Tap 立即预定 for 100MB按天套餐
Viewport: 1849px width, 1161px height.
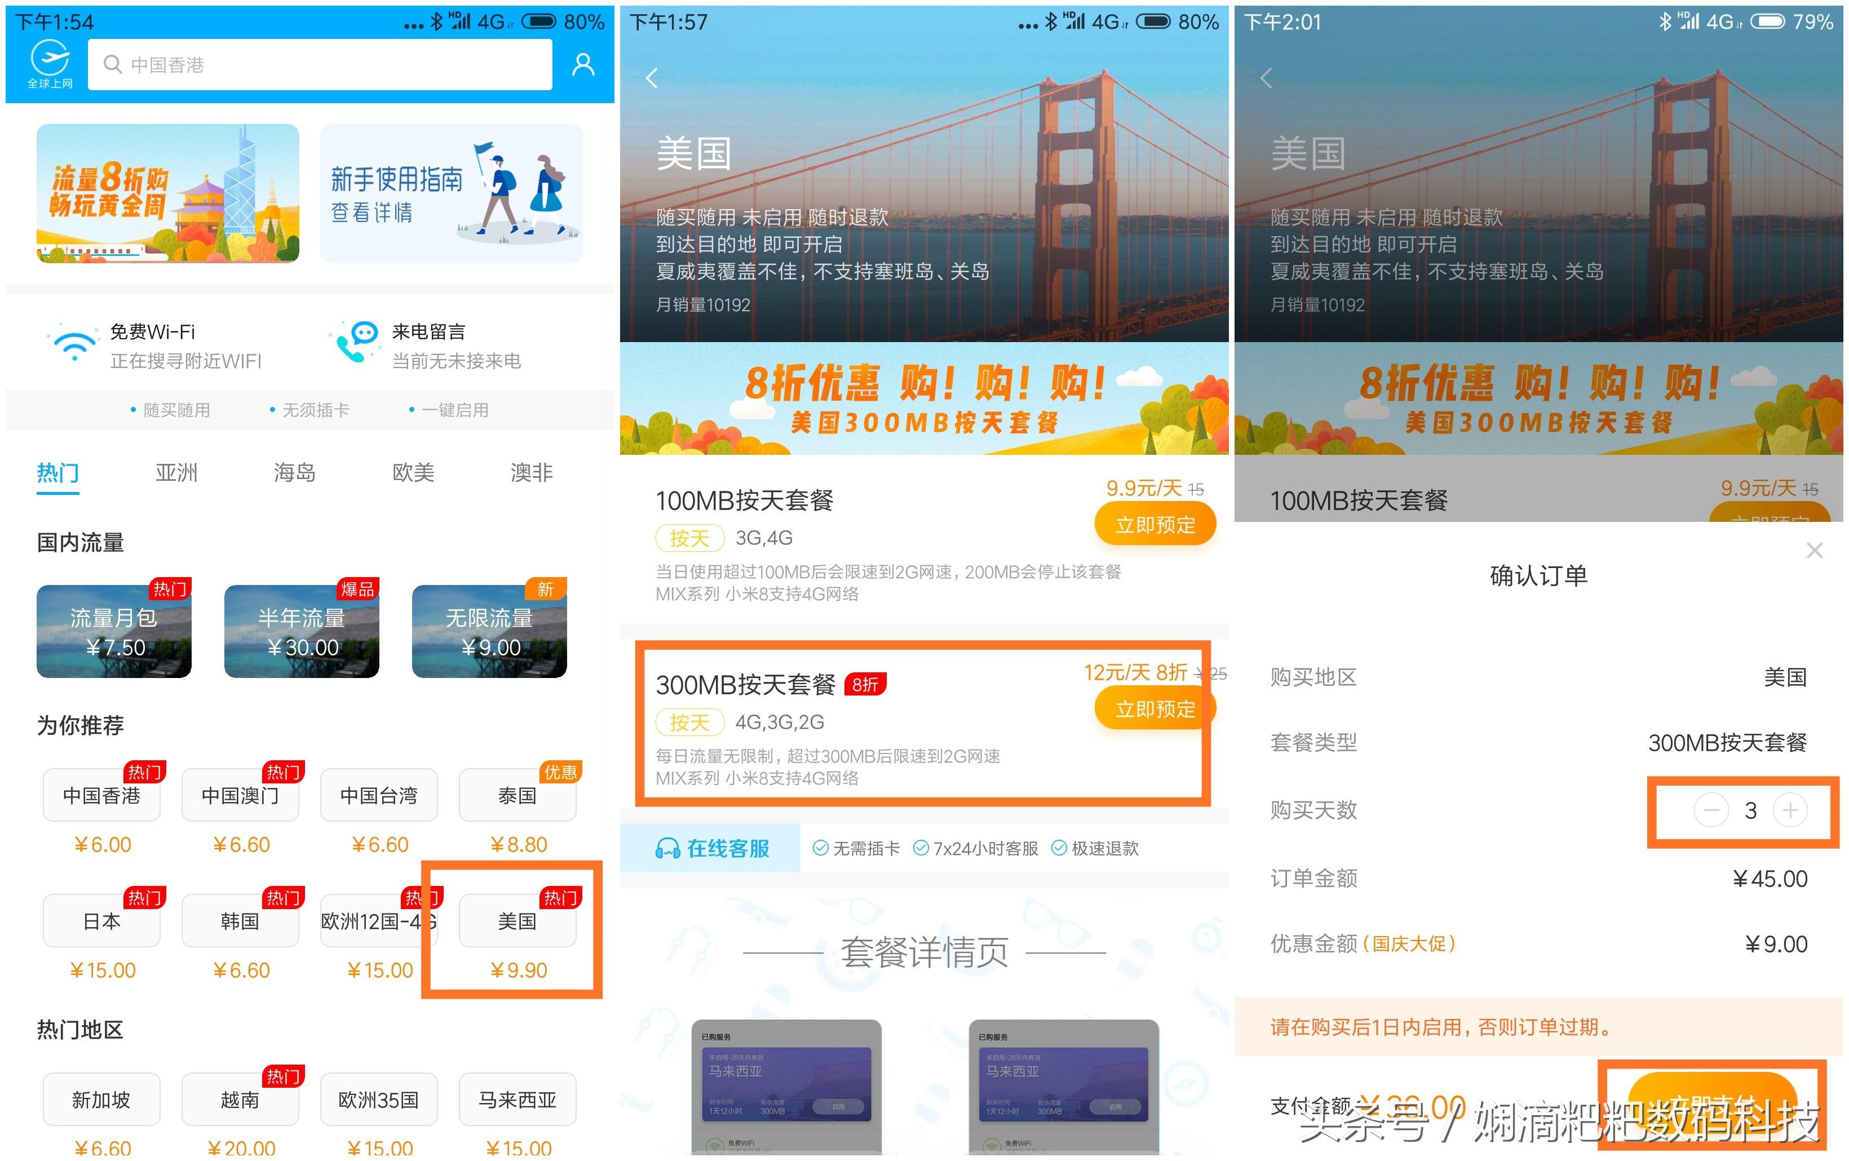[x=1155, y=523]
